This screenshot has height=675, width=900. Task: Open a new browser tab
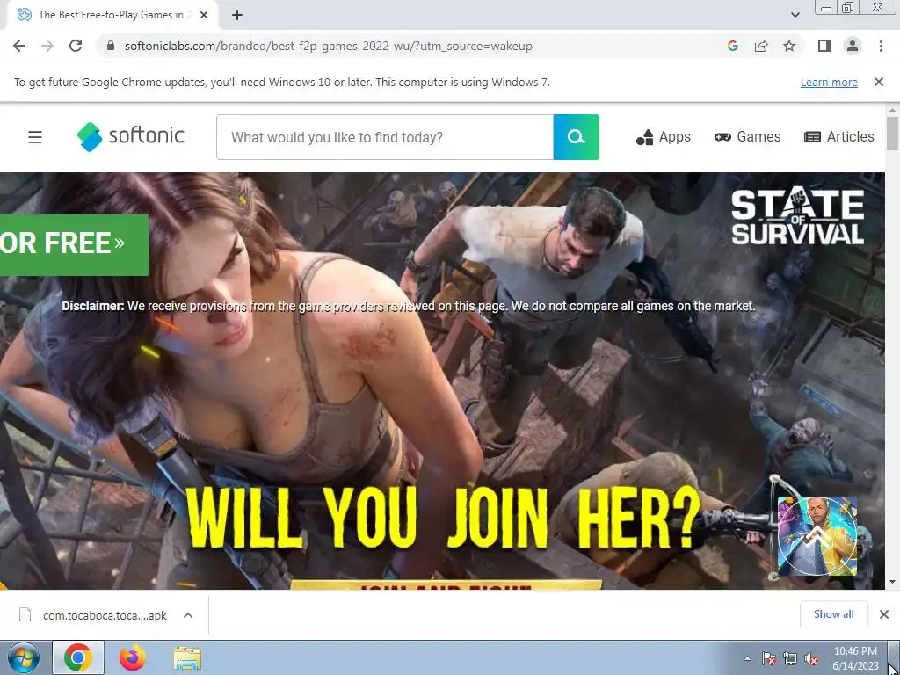point(237,15)
